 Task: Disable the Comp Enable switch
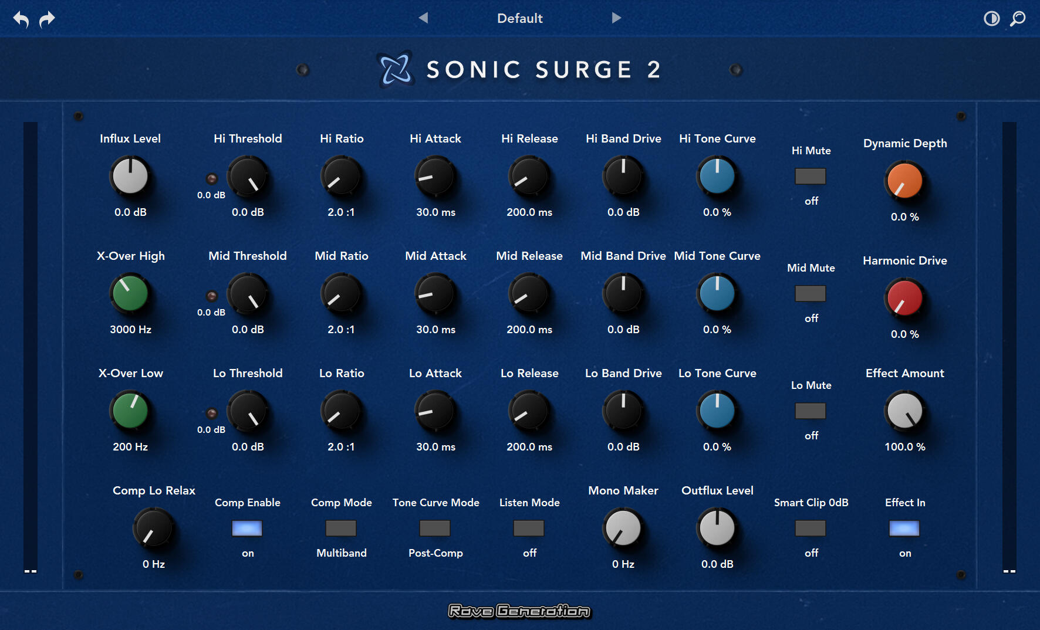click(x=247, y=528)
